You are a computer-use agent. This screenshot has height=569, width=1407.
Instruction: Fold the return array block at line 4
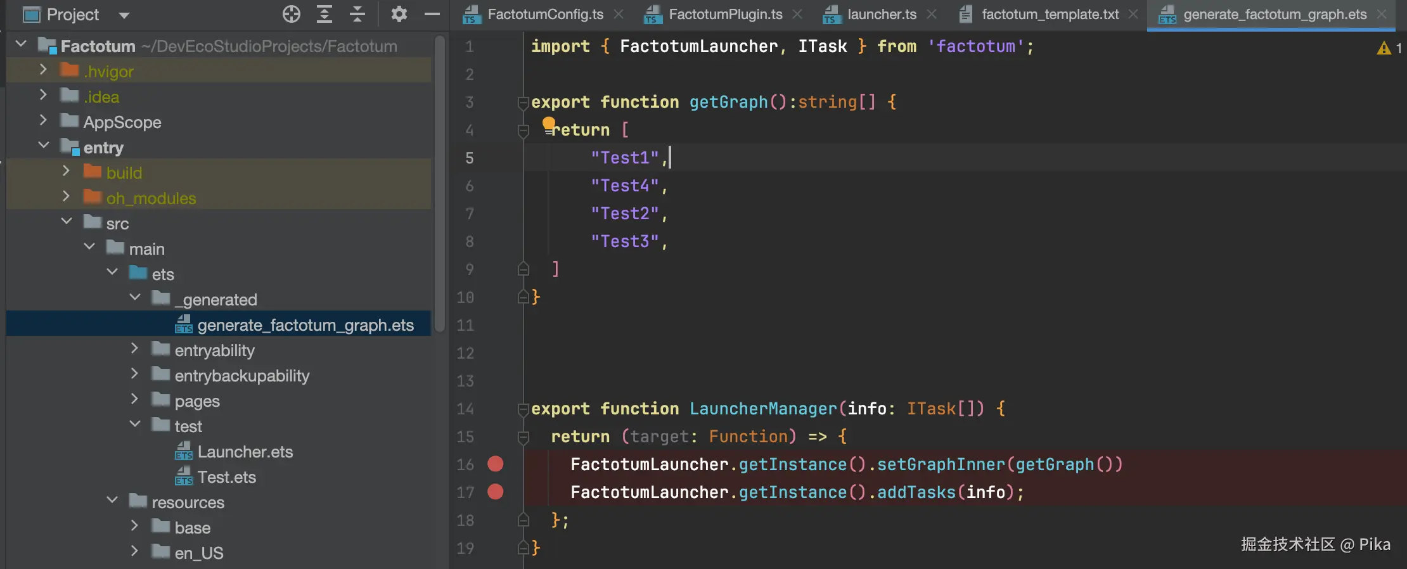(x=524, y=131)
